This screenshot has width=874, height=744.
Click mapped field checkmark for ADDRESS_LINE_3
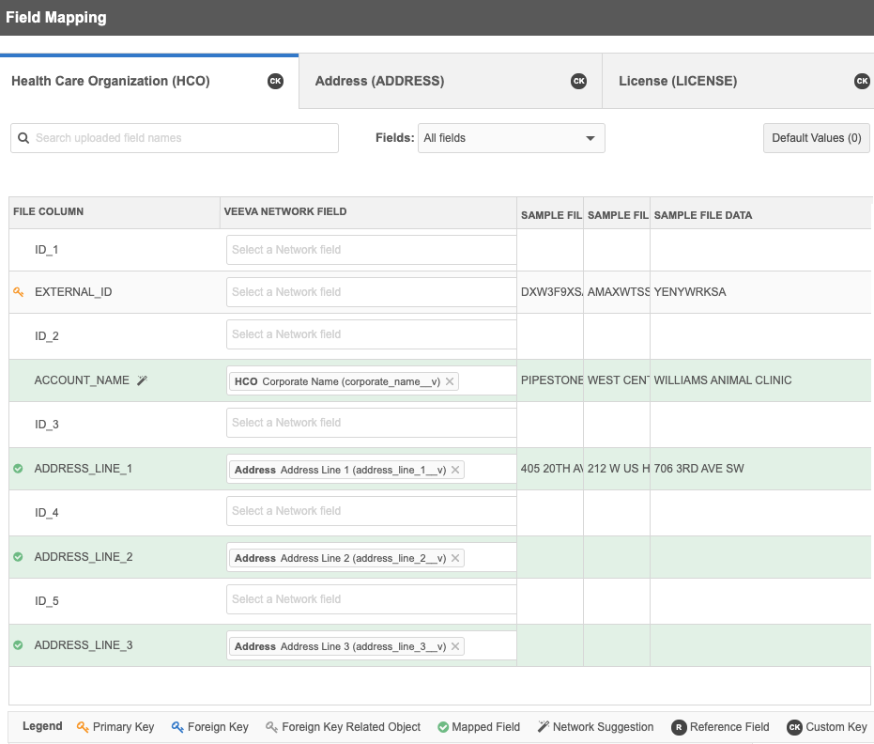(18, 645)
